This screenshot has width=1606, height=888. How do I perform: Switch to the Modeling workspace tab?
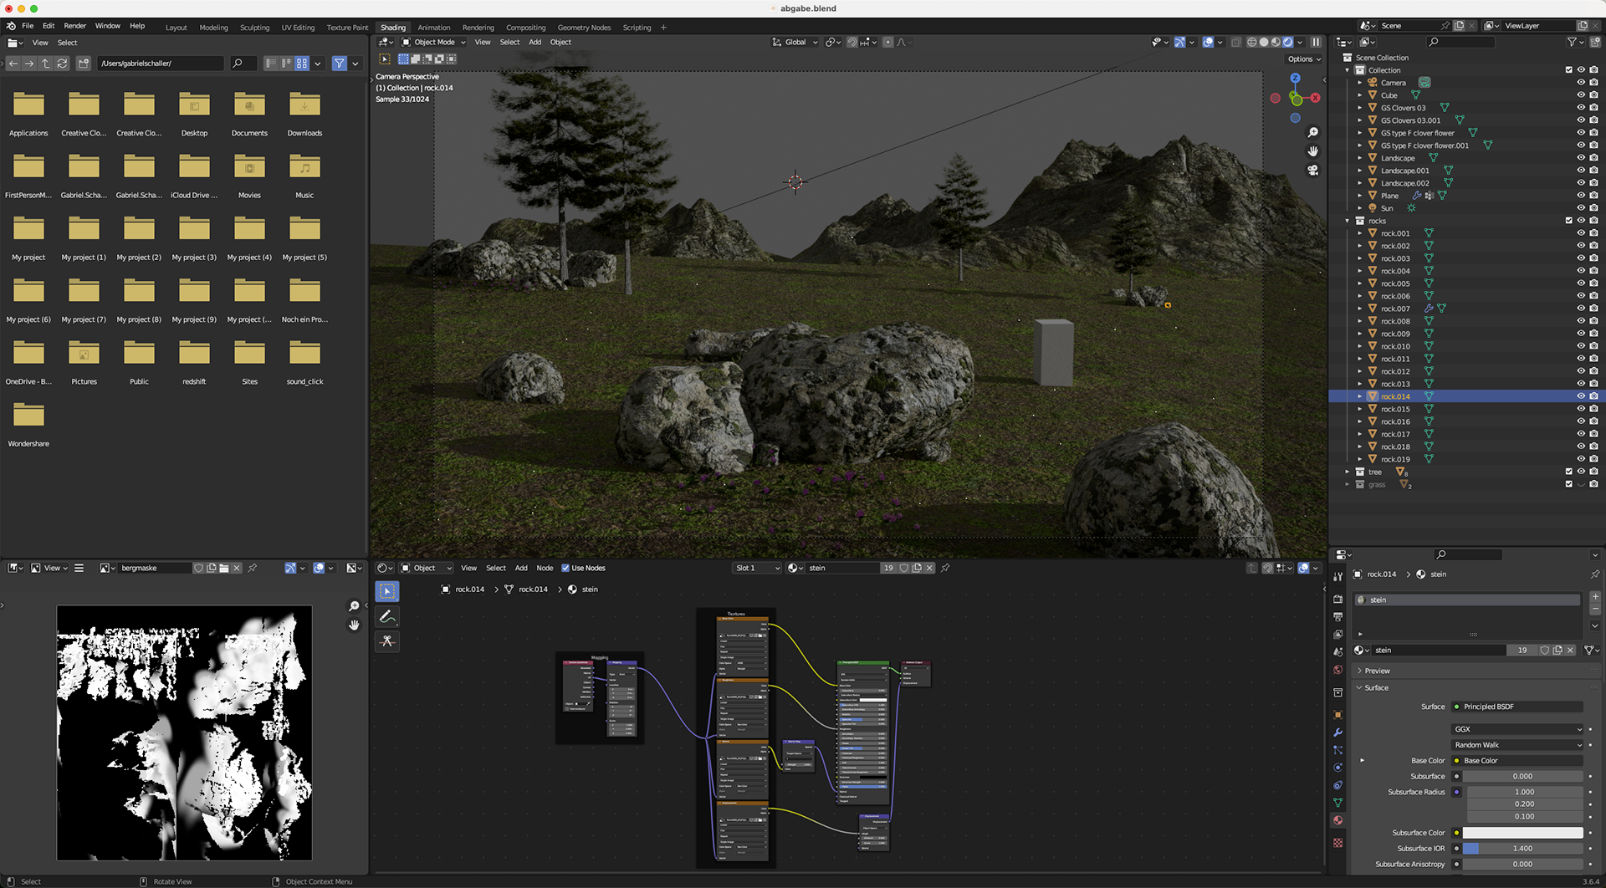tap(213, 28)
